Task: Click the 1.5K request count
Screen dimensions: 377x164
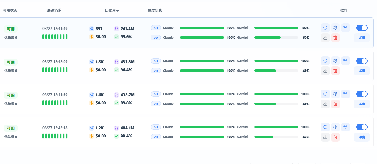Action: pyautogui.click(x=100, y=62)
